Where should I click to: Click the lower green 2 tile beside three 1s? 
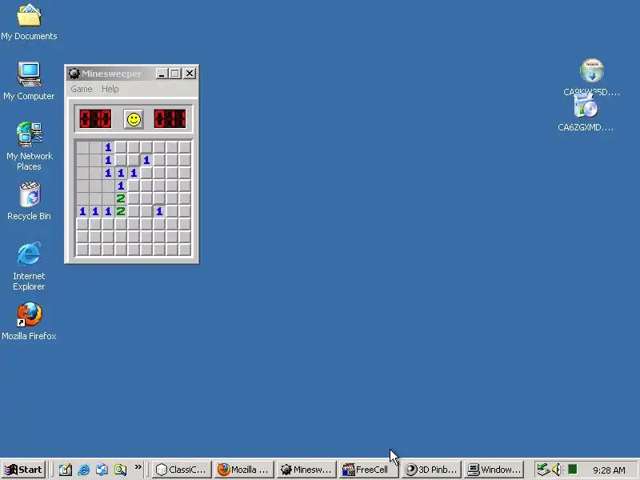121,211
